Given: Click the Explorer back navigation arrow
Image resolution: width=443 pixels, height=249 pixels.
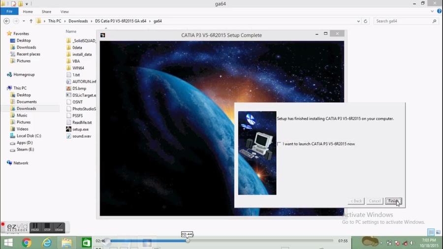Looking at the screenshot, I should [7, 21].
